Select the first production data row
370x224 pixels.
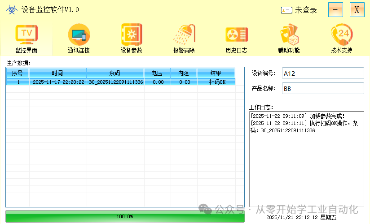tap(121, 82)
